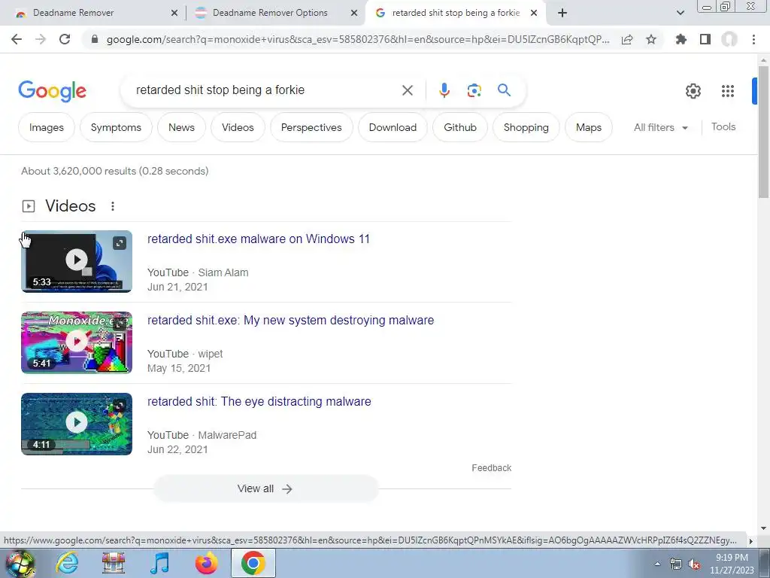Play the wipet malware video
This screenshot has height=578, width=770.
pyautogui.click(x=77, y=342)
